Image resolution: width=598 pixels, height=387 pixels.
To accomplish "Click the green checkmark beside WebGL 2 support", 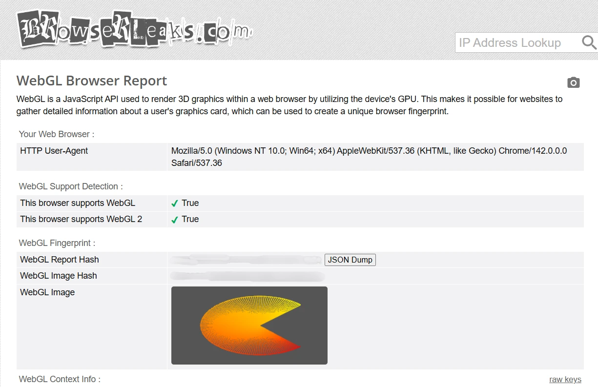I will [x=174, y=219].
